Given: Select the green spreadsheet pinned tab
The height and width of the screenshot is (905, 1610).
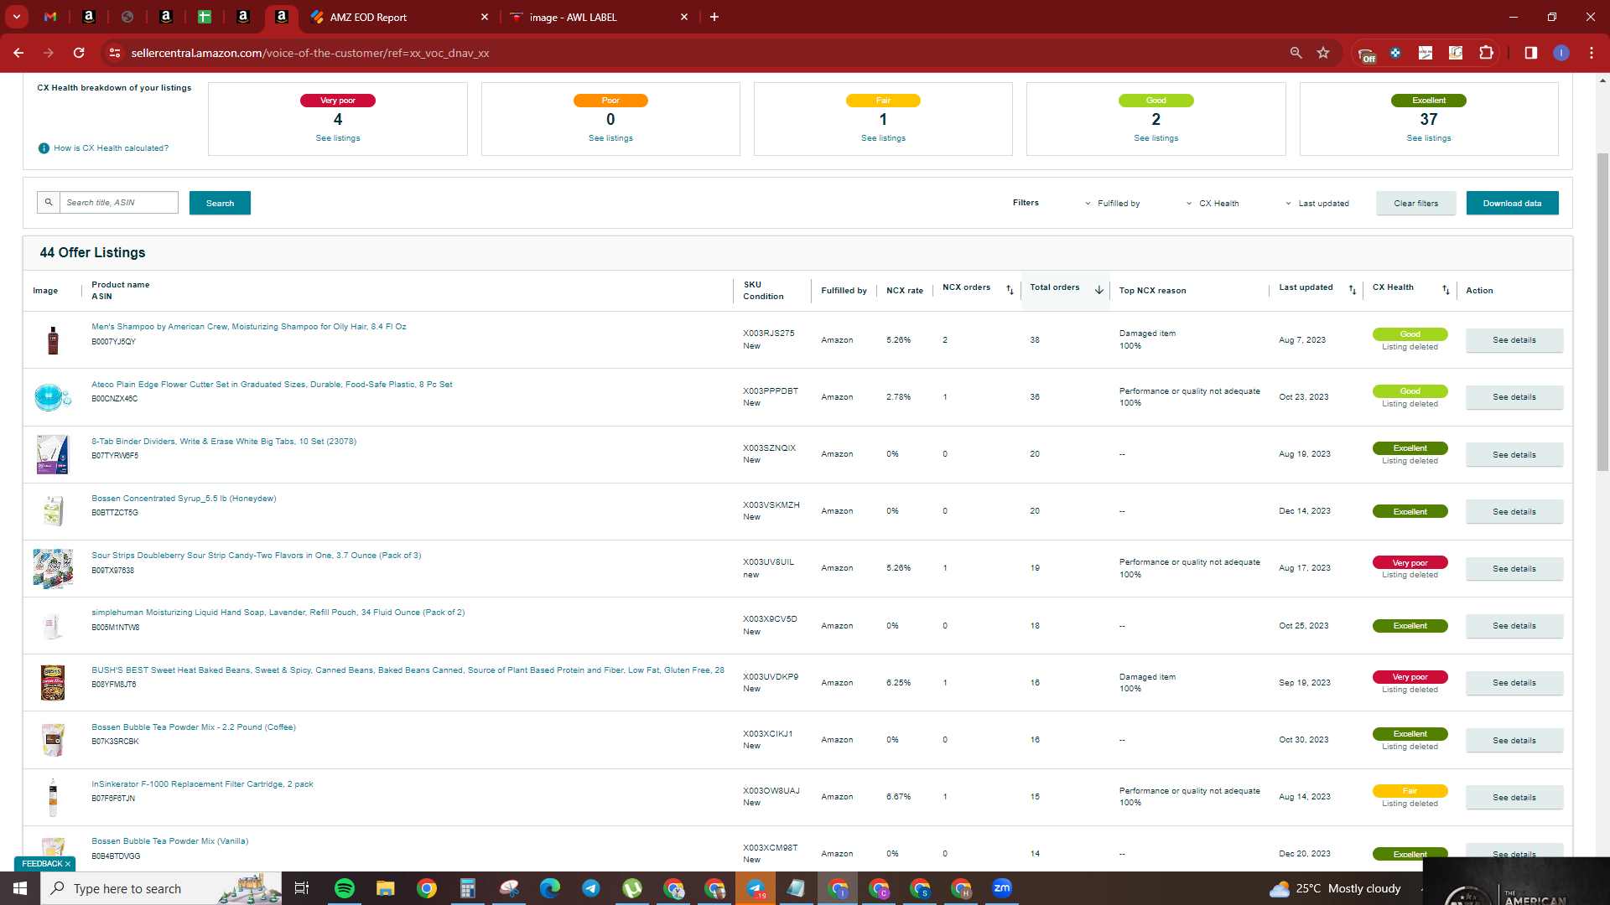Looking at the screenshot, I should click(x=204, y=17).
